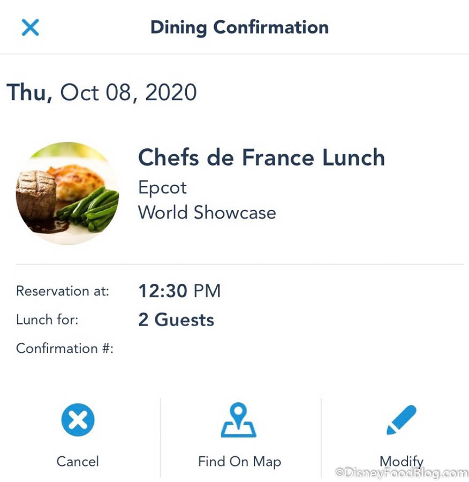Open the Chefs de France food thumbnail

[67, 193]
